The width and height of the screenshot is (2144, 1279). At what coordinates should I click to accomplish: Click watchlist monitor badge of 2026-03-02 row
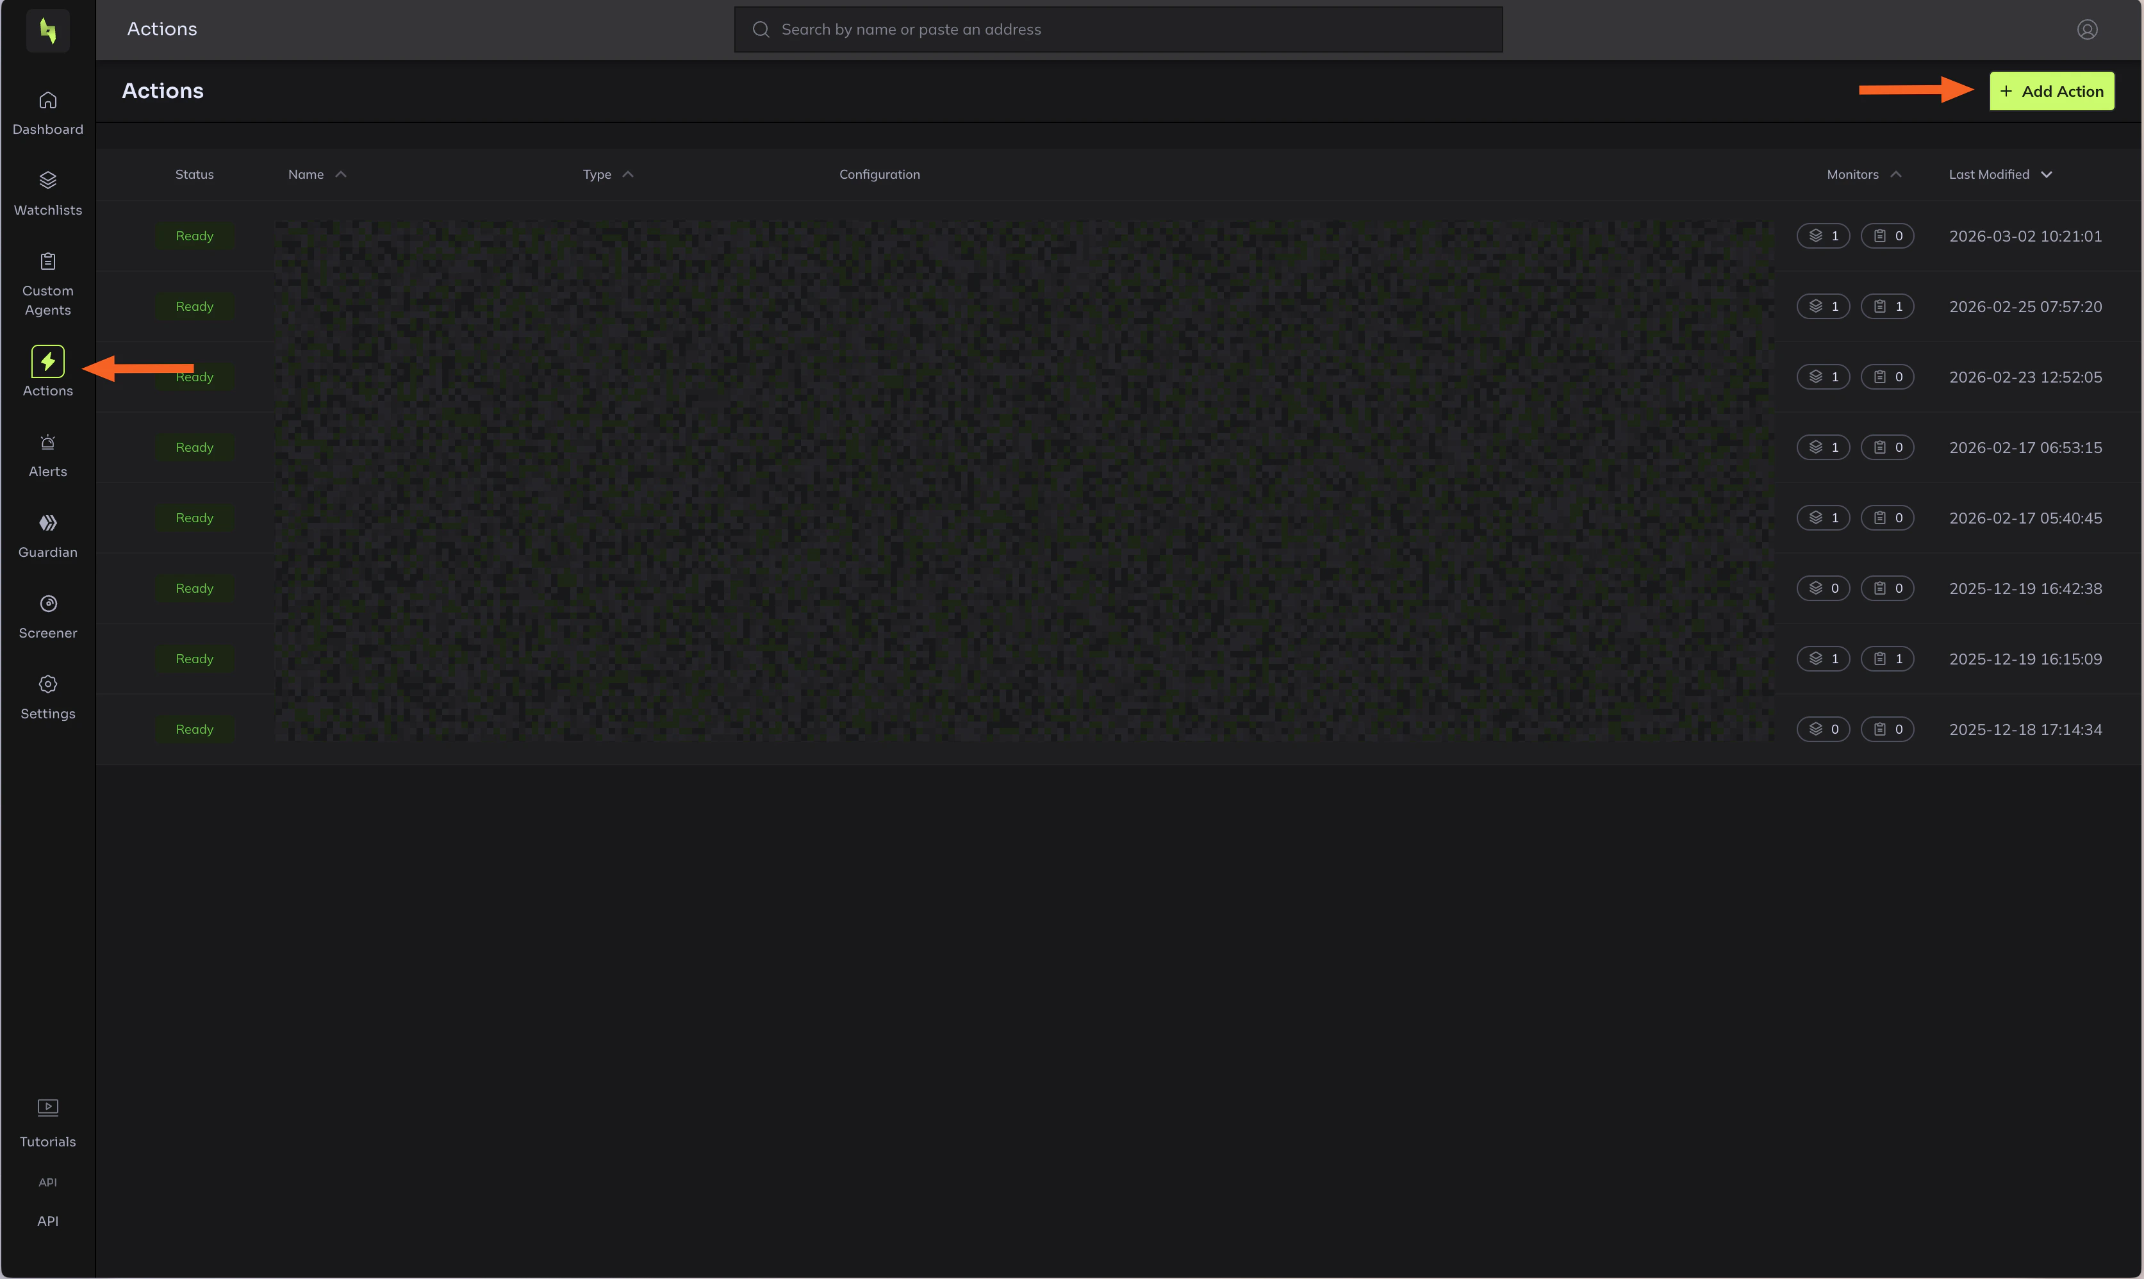(x=1822, y=236)
